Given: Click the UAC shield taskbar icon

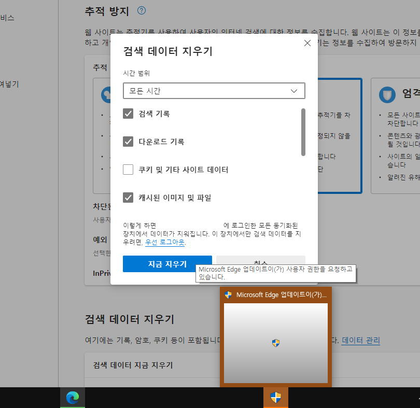Looking at the screenshot, I should click(x=276, y=398).
